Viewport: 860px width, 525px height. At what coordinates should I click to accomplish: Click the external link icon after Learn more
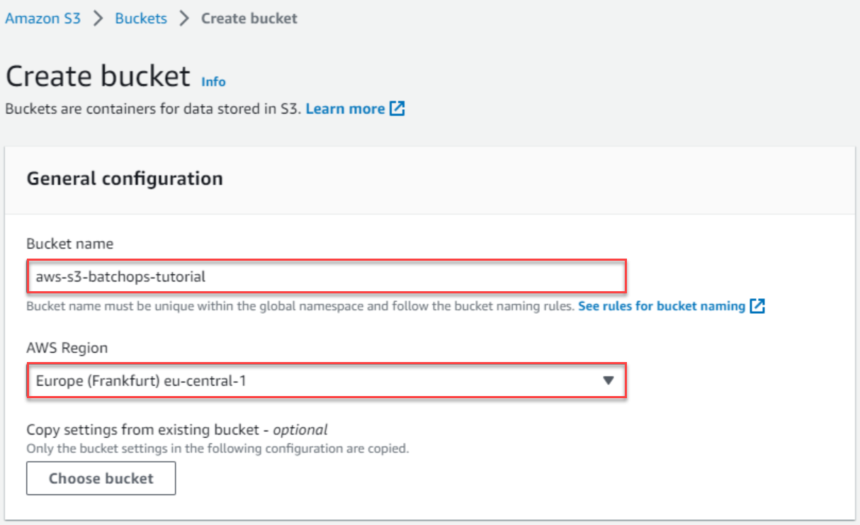tap(397, 109)
